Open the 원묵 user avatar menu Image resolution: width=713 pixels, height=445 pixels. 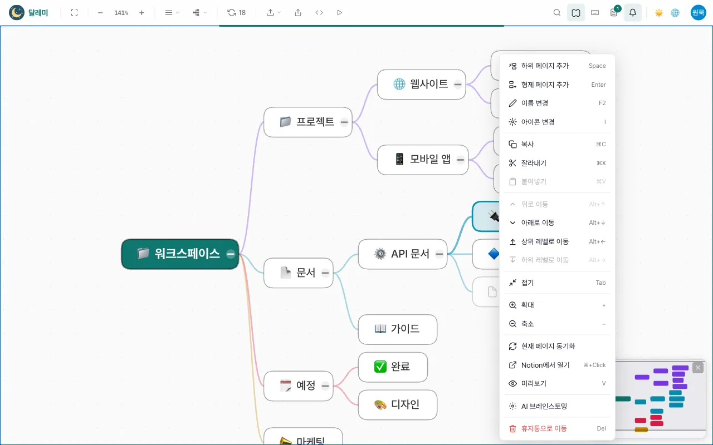[699, 12]
